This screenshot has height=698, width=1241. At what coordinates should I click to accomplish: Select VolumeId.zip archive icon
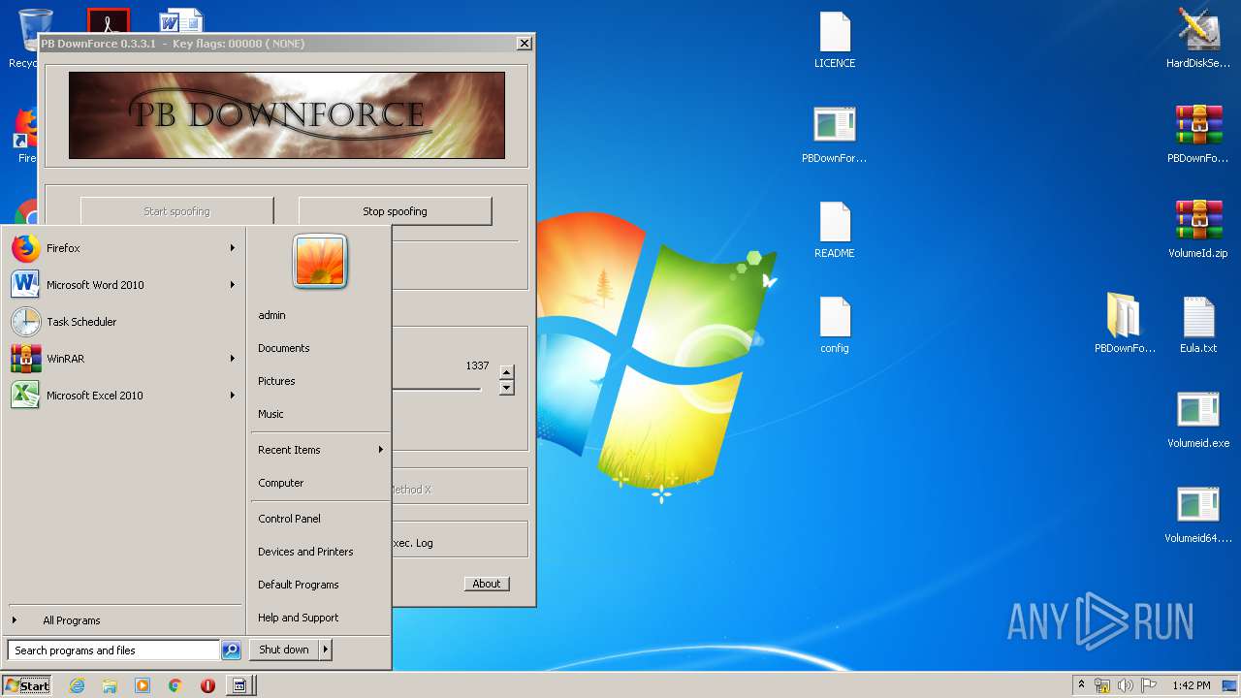pos(1198,230)
